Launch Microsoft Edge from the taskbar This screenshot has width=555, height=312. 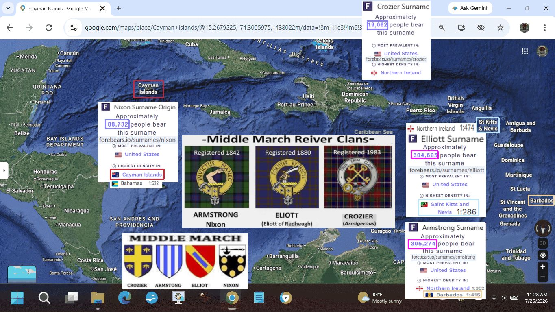pyautogui.click(x=125, y=298)
